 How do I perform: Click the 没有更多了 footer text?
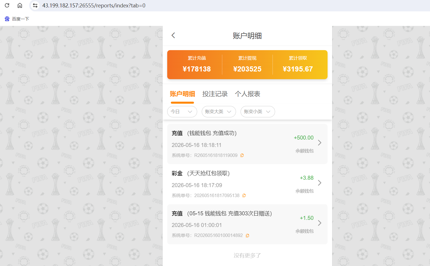pos(247,255)
